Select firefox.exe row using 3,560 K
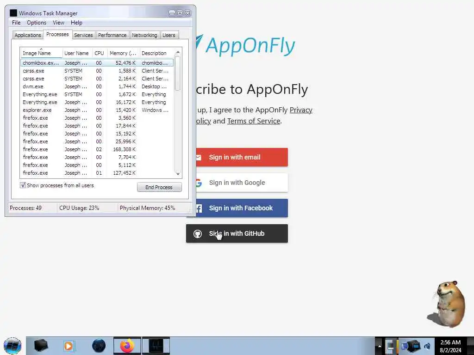474x355 pixels. [x=97, y=118]
